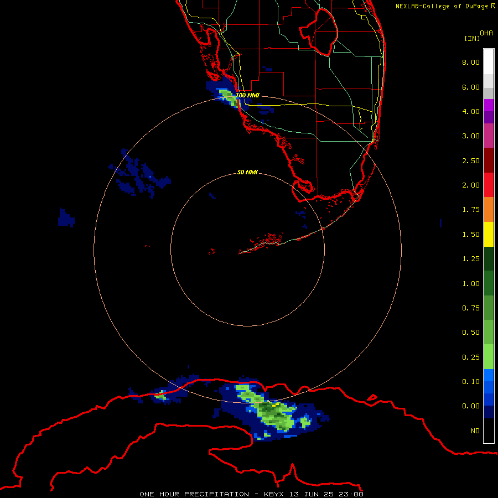Click the 0.10 legend value

click(471, 382)
